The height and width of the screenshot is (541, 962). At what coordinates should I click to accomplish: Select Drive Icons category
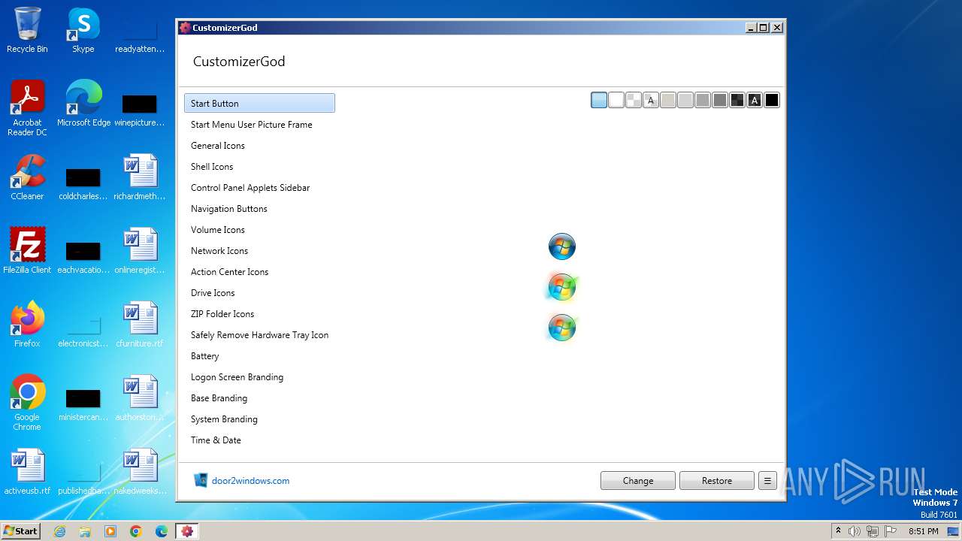259,292
